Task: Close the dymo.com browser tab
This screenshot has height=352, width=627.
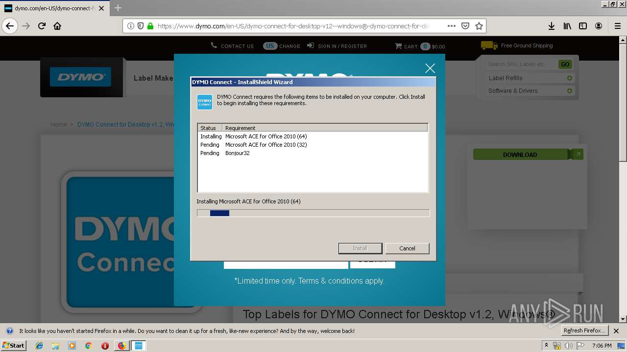Action: pos(101,8)
